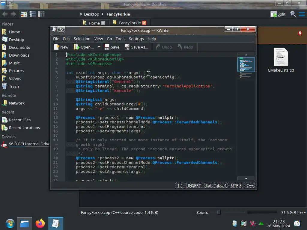Click the Dolphin file manager taskbar icon
Screen dimensions: 307x230
25,223
